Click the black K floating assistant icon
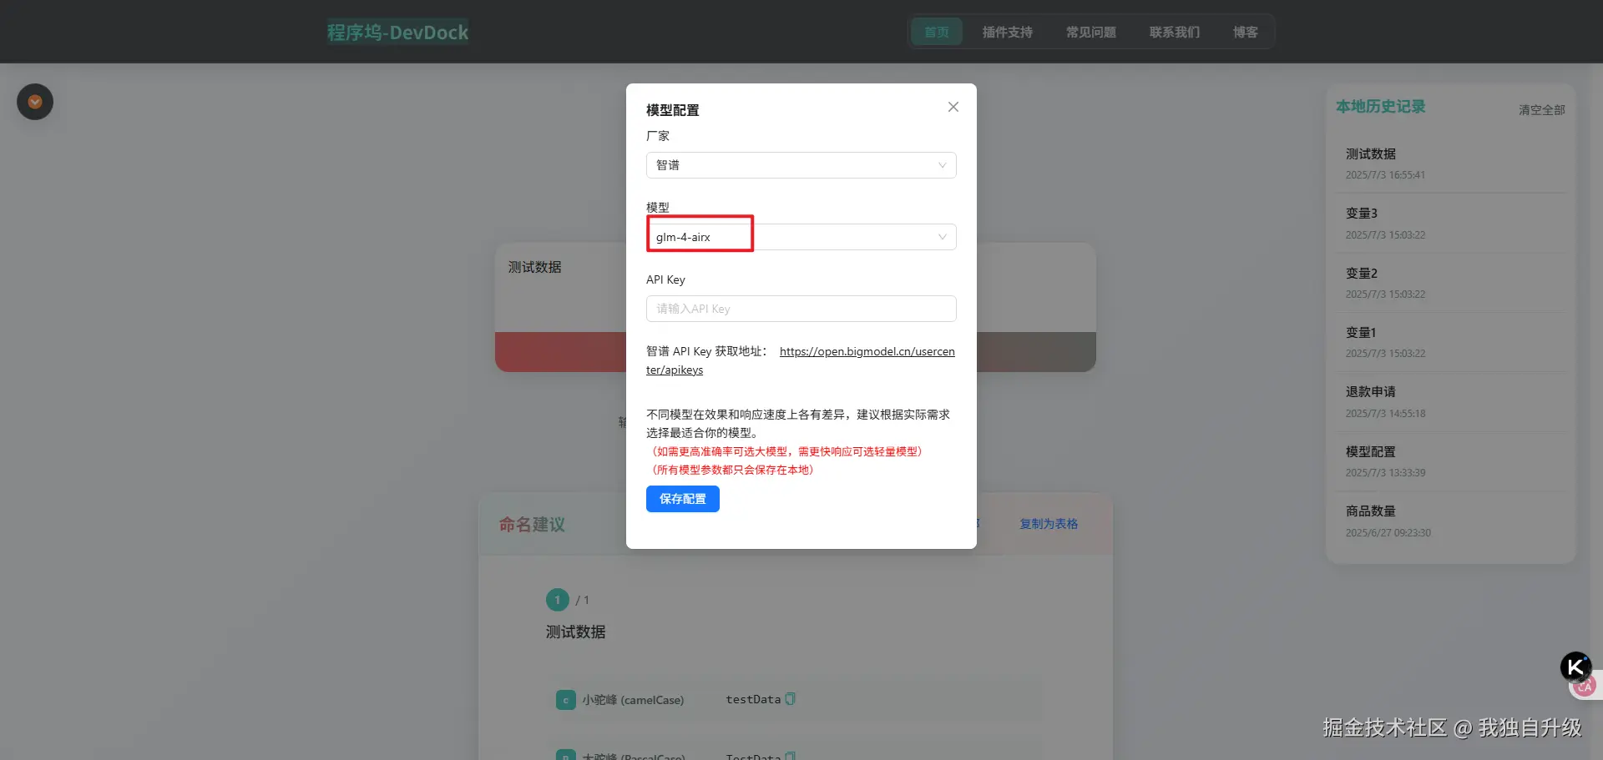Screen dimensions: 1603x760 point(1575,667)
